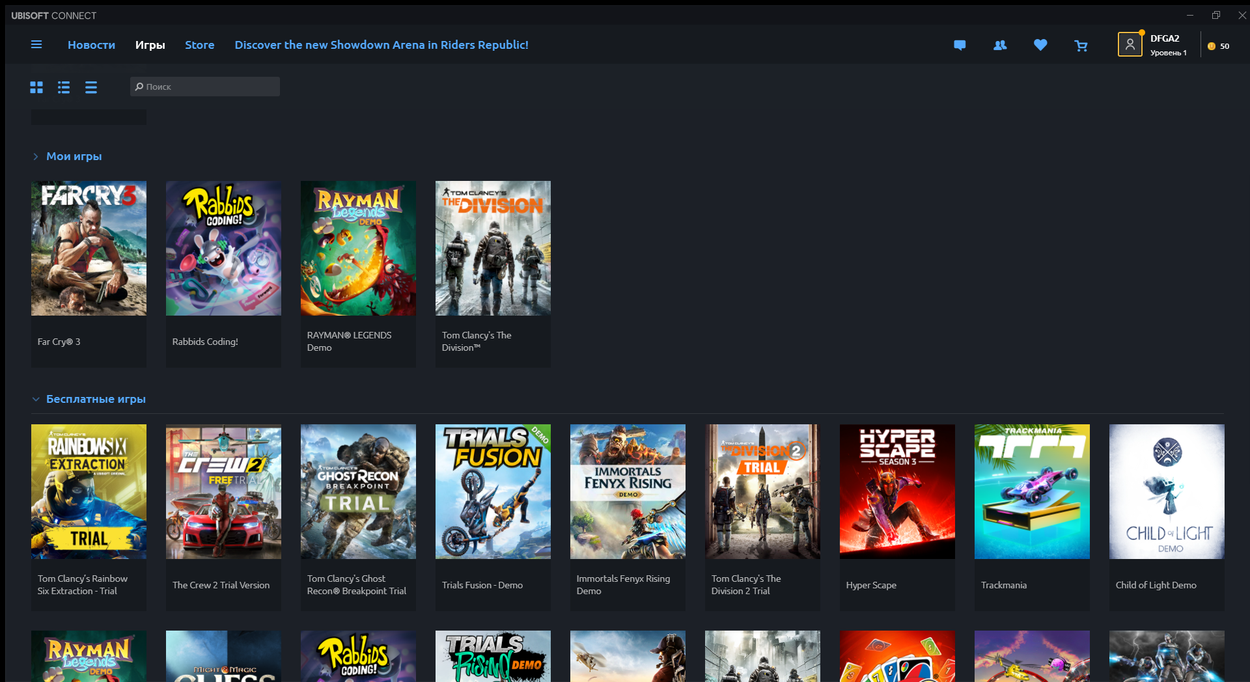Select The Division 2 Trial title text
Viewport: 1250px width, 682px height.
point(746,585)
